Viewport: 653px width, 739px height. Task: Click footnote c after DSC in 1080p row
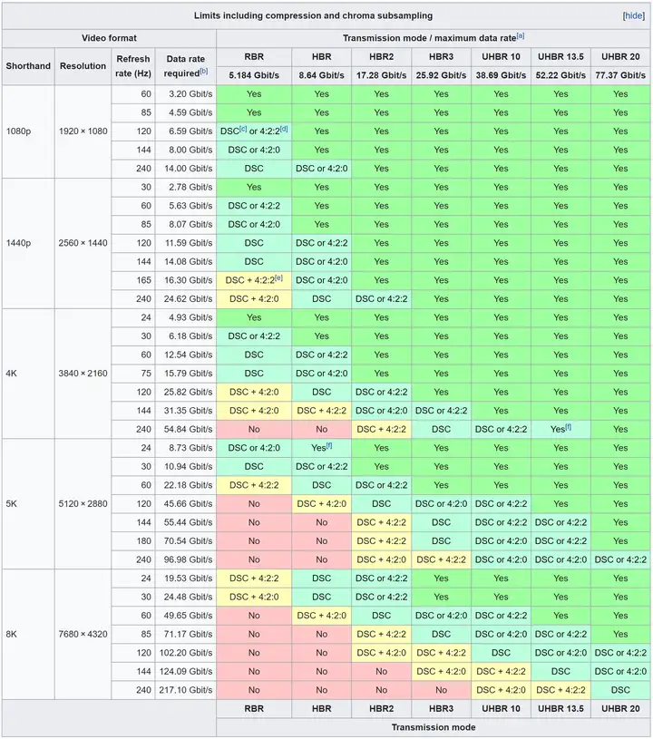[243, 129]
